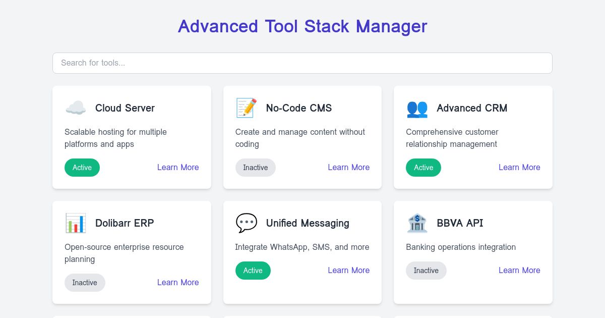The image size is (605, 318).
Task: Open the Advanced CRM Learn More link
Action: coord(519,168)
